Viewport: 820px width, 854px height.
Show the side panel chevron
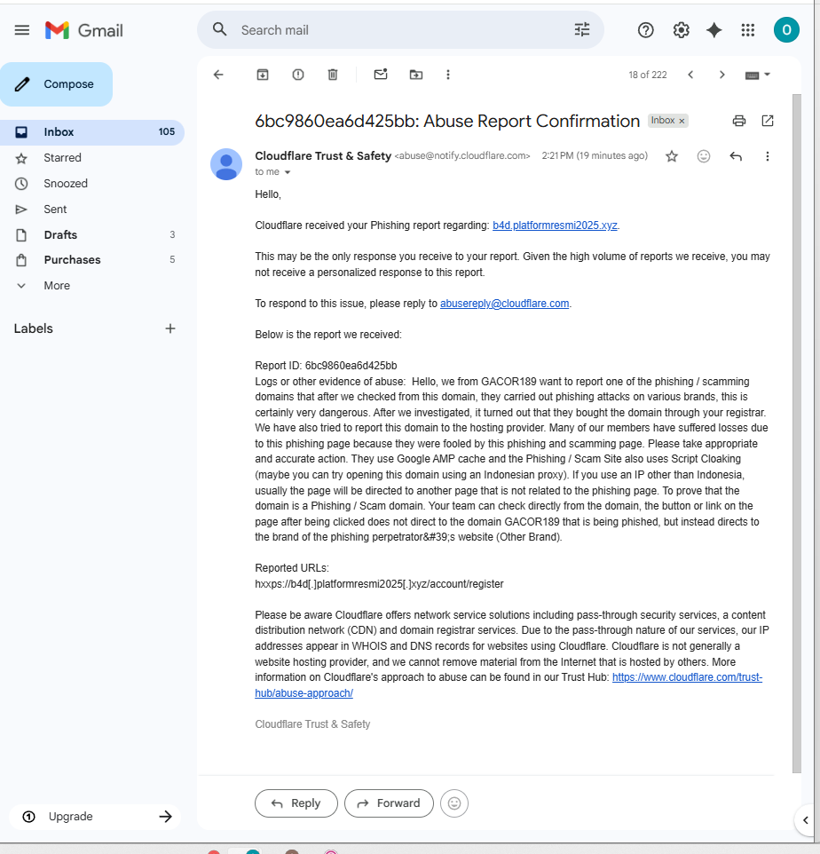point(806,820)
